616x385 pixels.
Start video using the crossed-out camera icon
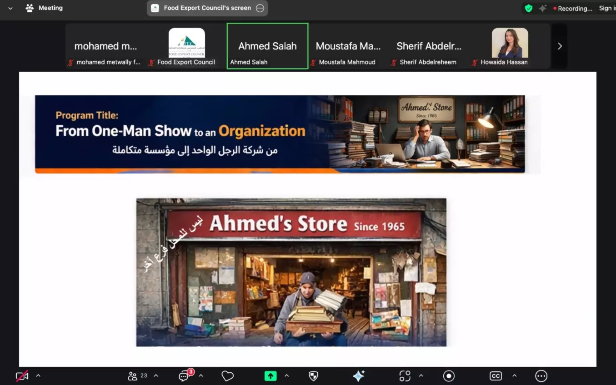(22, 376)
